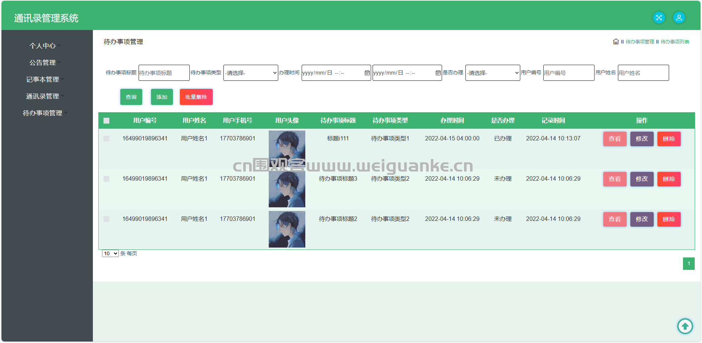Click user avatar thumbnail in 待办事项标题2 row

click(287, 229)
